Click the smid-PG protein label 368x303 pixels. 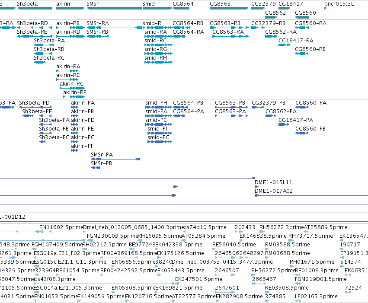pyautogui.click(x=158, y=137)
